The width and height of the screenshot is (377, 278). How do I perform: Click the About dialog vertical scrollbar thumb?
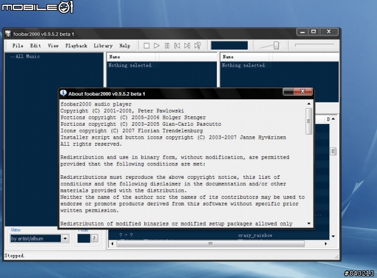click(309, 121)
